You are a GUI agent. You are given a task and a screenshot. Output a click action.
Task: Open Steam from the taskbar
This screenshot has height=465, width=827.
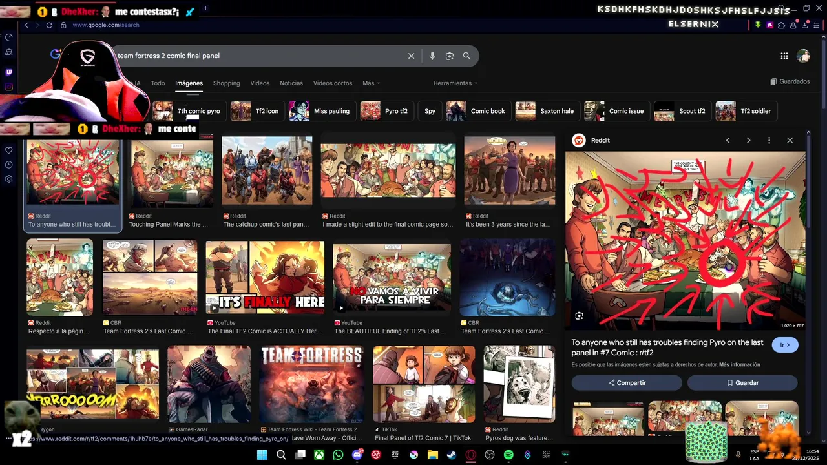452,455
